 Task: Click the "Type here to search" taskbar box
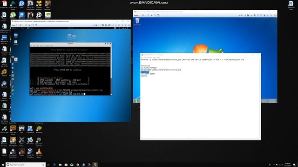(26, 165)
